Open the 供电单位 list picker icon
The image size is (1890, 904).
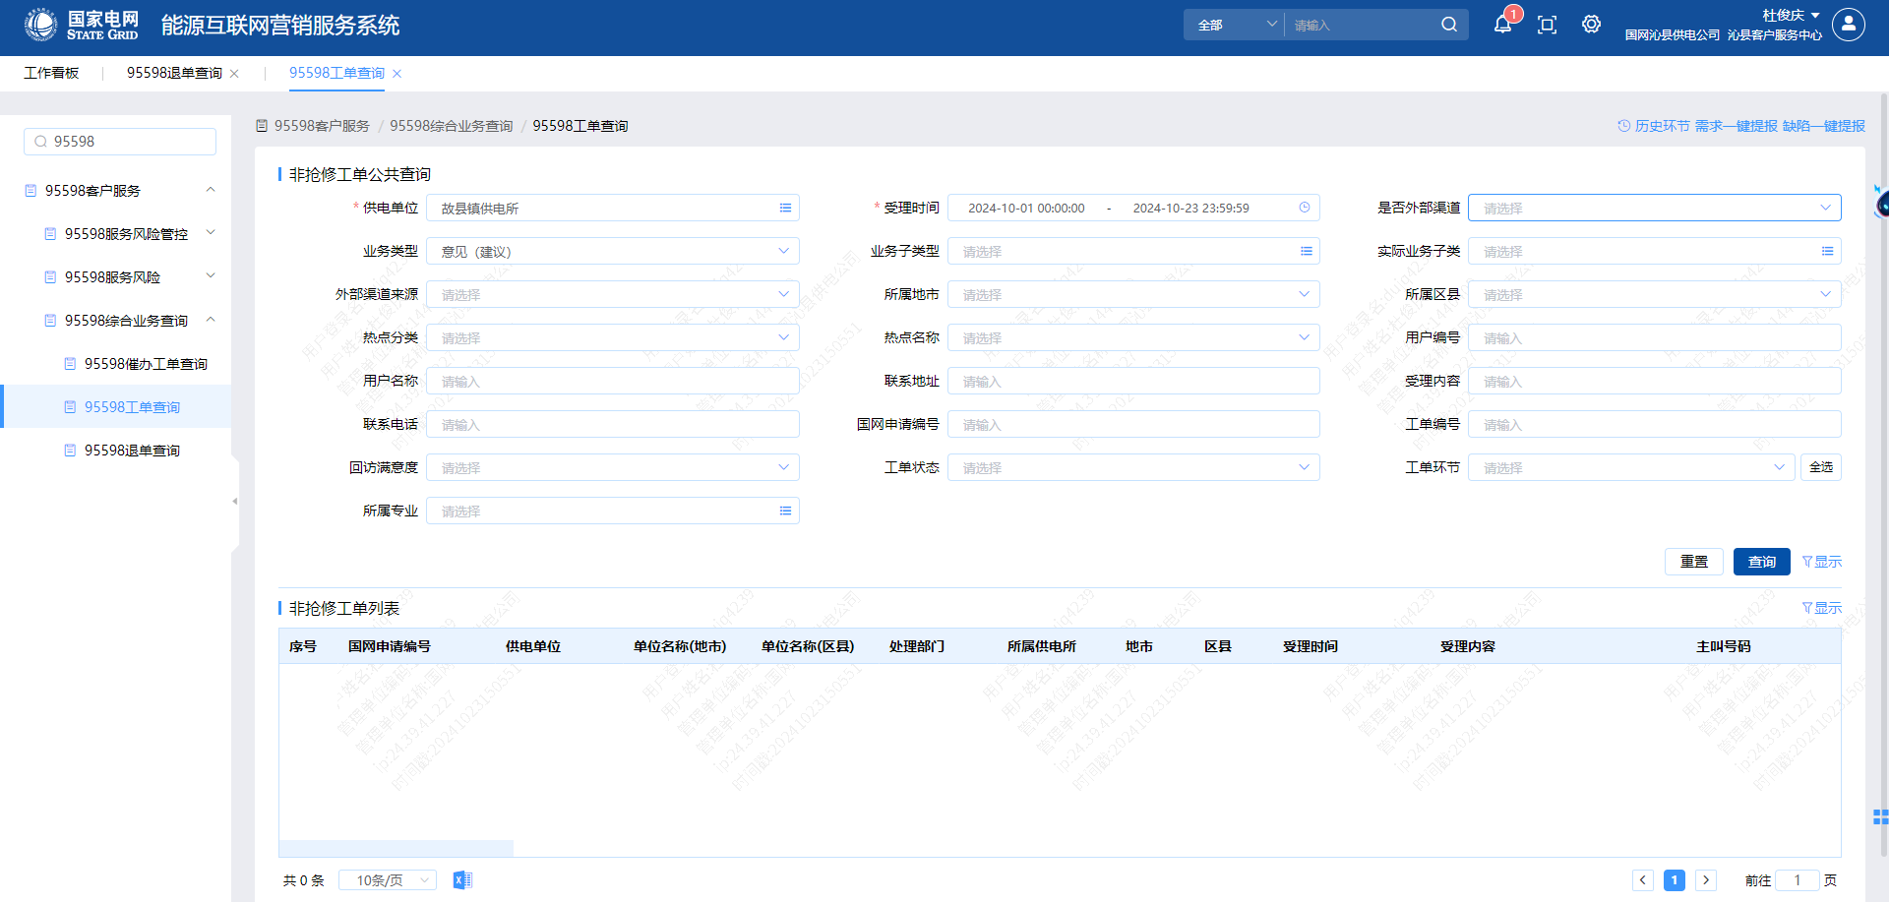click(x=785, y=208)
